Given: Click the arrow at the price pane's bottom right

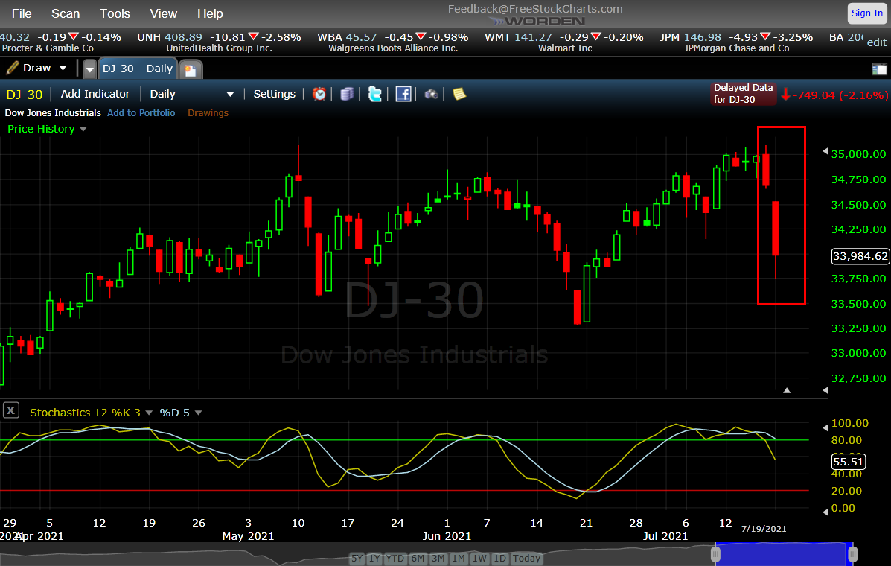Looking at the screenshot, I should [825, 390].
